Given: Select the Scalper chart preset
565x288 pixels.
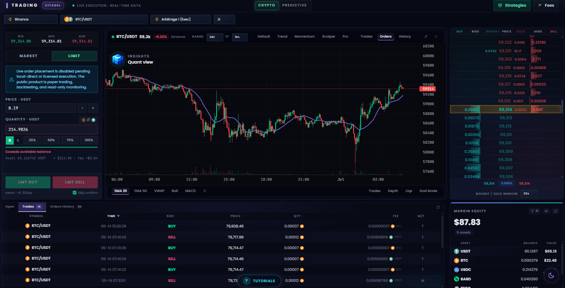Looking at the screenshot, I should click(329, 36).
